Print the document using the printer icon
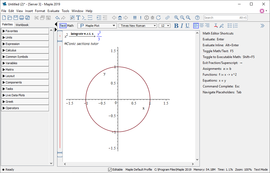 22,18
